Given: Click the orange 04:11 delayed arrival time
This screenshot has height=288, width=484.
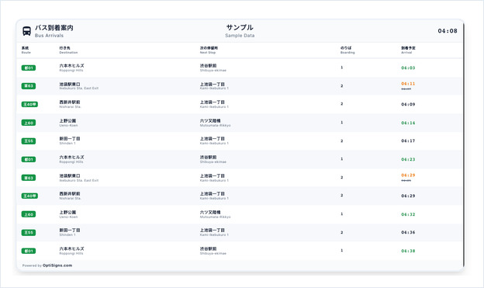Looking at the screenshot, I should (x=408, y=84).
